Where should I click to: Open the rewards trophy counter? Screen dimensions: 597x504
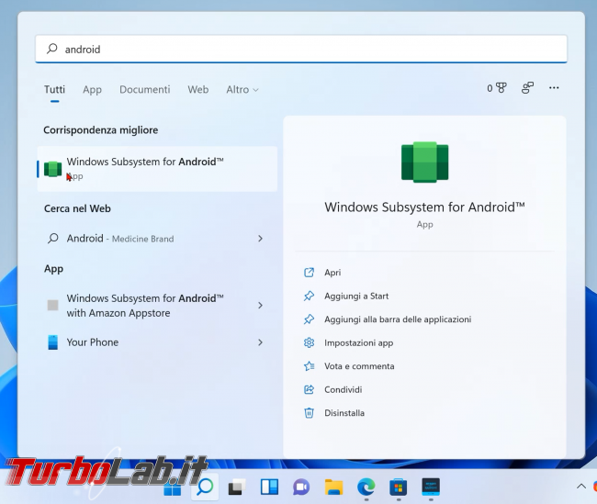497,88
